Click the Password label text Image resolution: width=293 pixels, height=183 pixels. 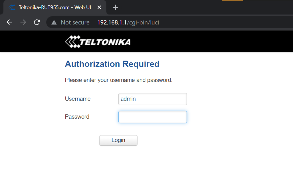[77, 117]
